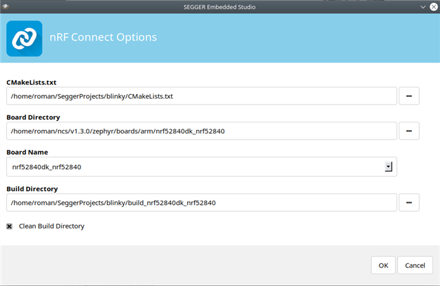This screenshot has height=286, width=440.
Task: Click the nRF Connect logo icon
Action: 25,38
